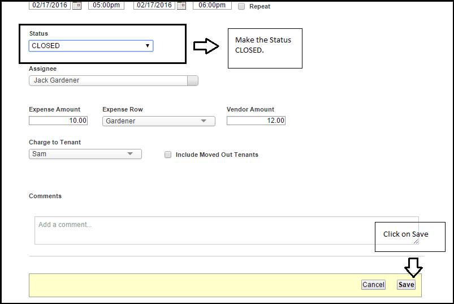This screenshot has height=304, width=454.
Task: Click the end date field before 06:00pm
Action: click(x=154, y=5)
